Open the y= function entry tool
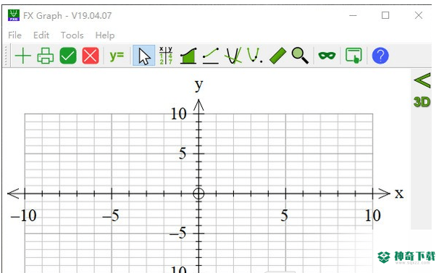Image resolution: width=444 pixels, height=273 pixels. pos(117,56)
